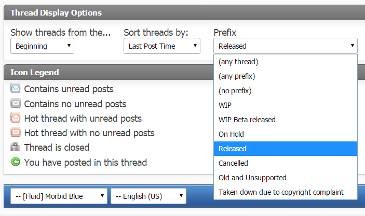Open the 'Show threads from the' Beginning dropdown
365x216 pixels.
tap(42, 46)
